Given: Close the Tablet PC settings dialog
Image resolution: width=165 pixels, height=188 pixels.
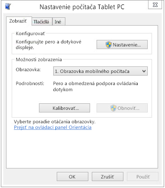Looking at the screenshot, I should pyautogui.click(x=155, y=5).
